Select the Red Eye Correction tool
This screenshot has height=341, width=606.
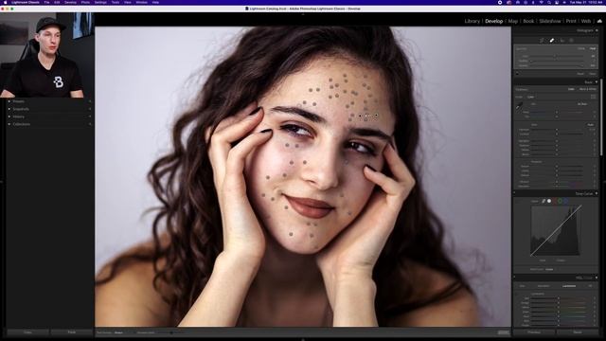tap(562, 40)
